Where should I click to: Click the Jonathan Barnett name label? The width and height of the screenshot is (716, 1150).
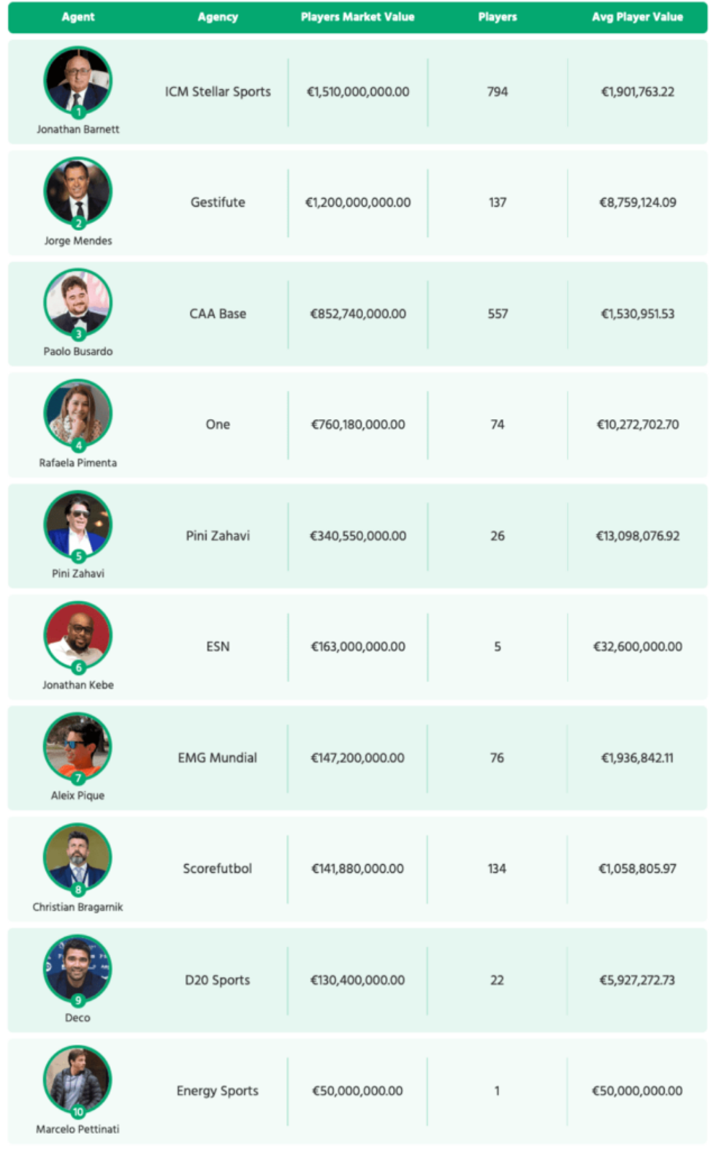coord(77,129)
